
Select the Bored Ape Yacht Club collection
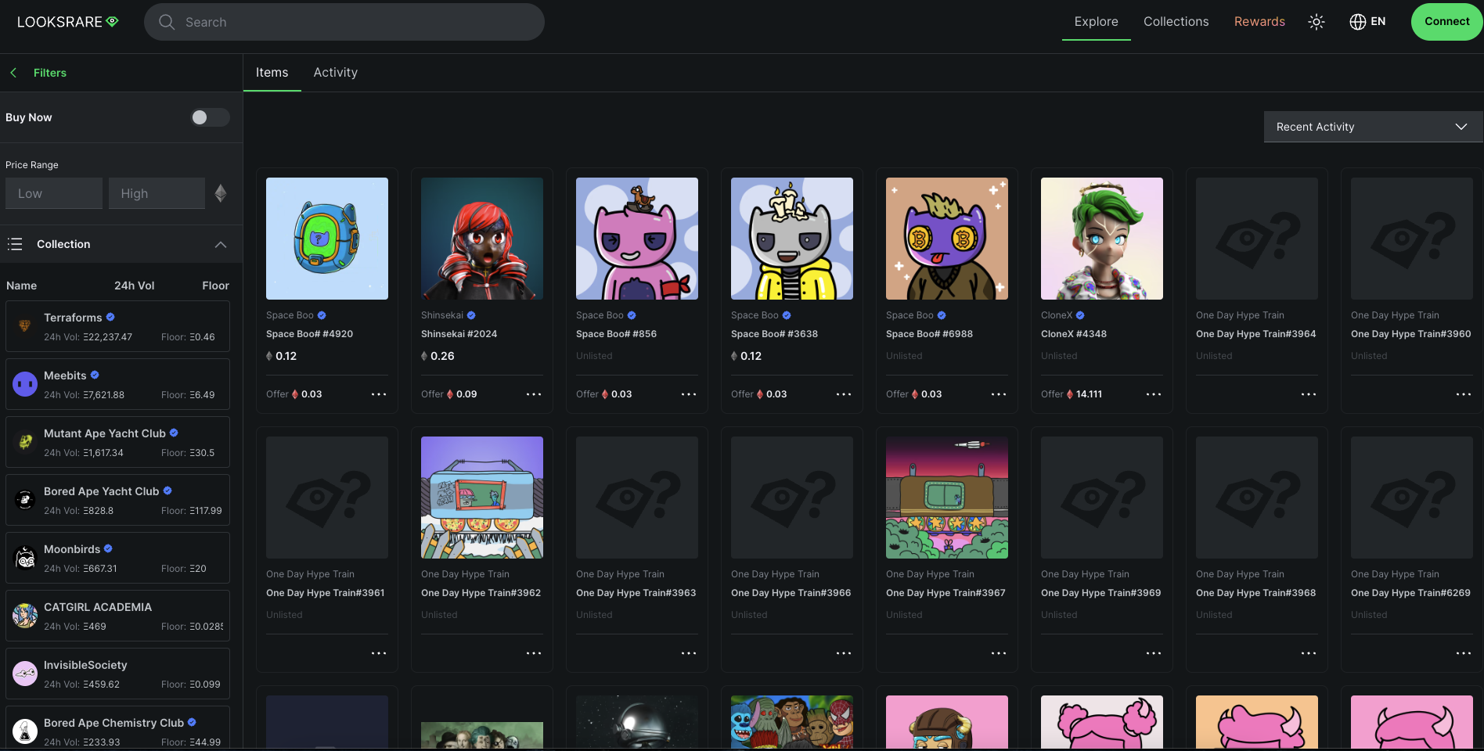point(117,500)
